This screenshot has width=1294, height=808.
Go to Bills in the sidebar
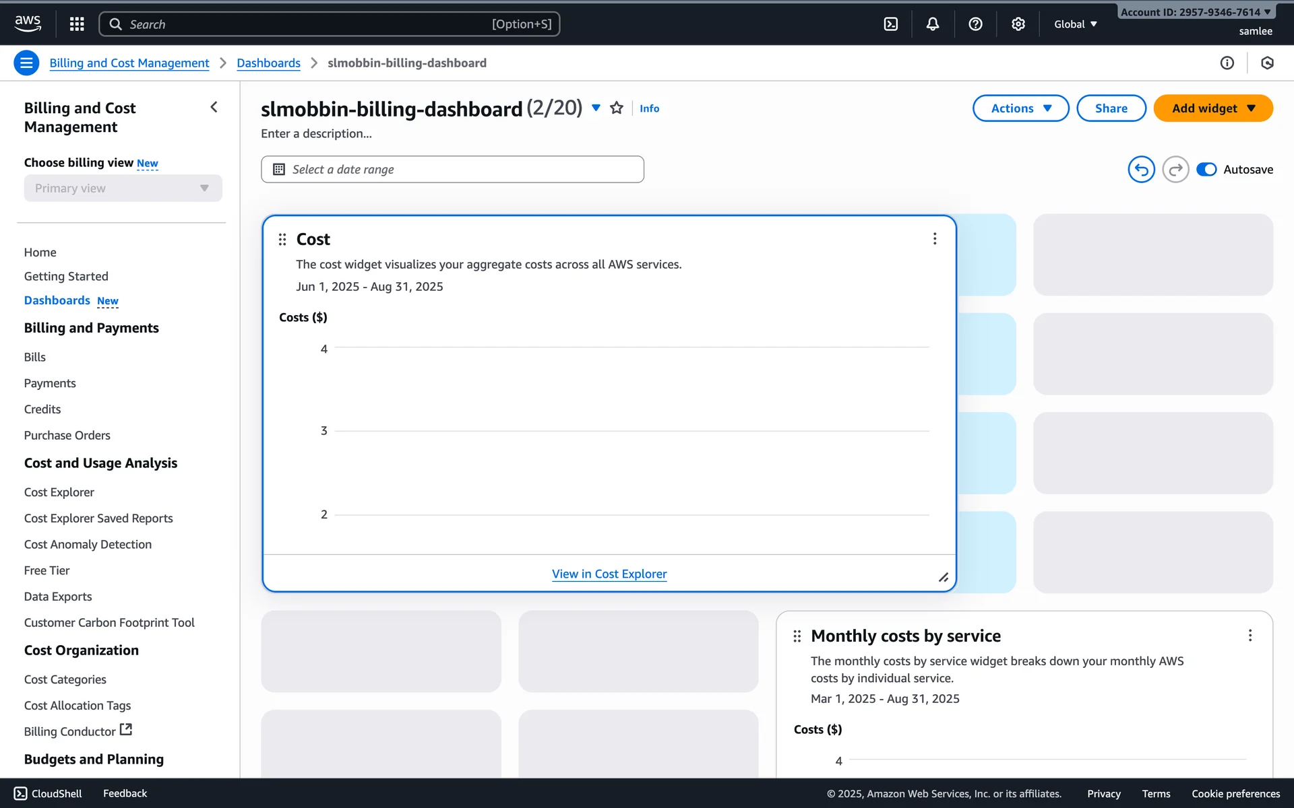[35, 357]
